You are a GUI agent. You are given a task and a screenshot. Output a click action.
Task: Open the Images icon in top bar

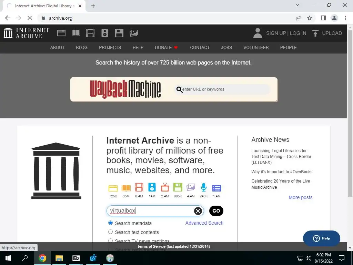(134, 33)
